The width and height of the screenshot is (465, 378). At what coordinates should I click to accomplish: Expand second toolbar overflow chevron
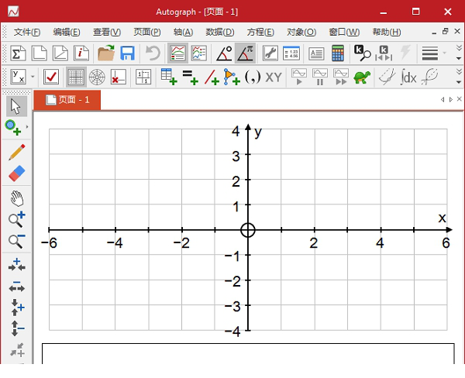pos(459,76)
